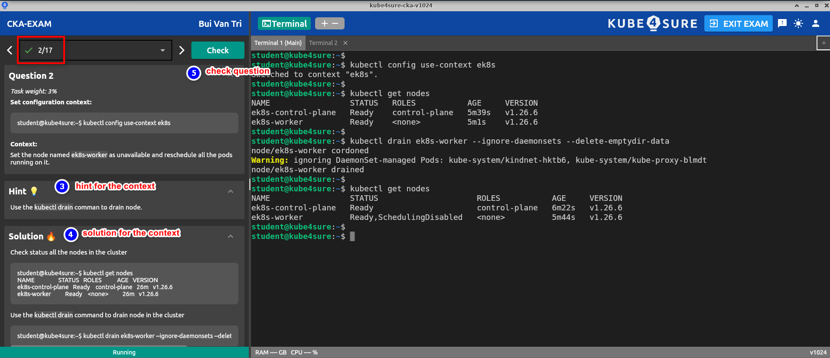Click the age value '6m22s' in the terminal

[563, 208]
